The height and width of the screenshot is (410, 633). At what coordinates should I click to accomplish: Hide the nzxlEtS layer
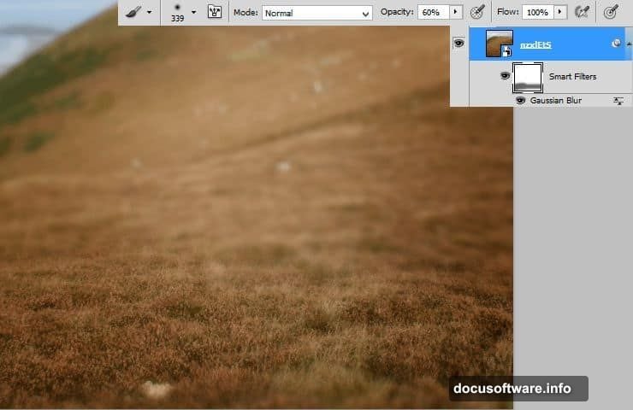point(458,44)
